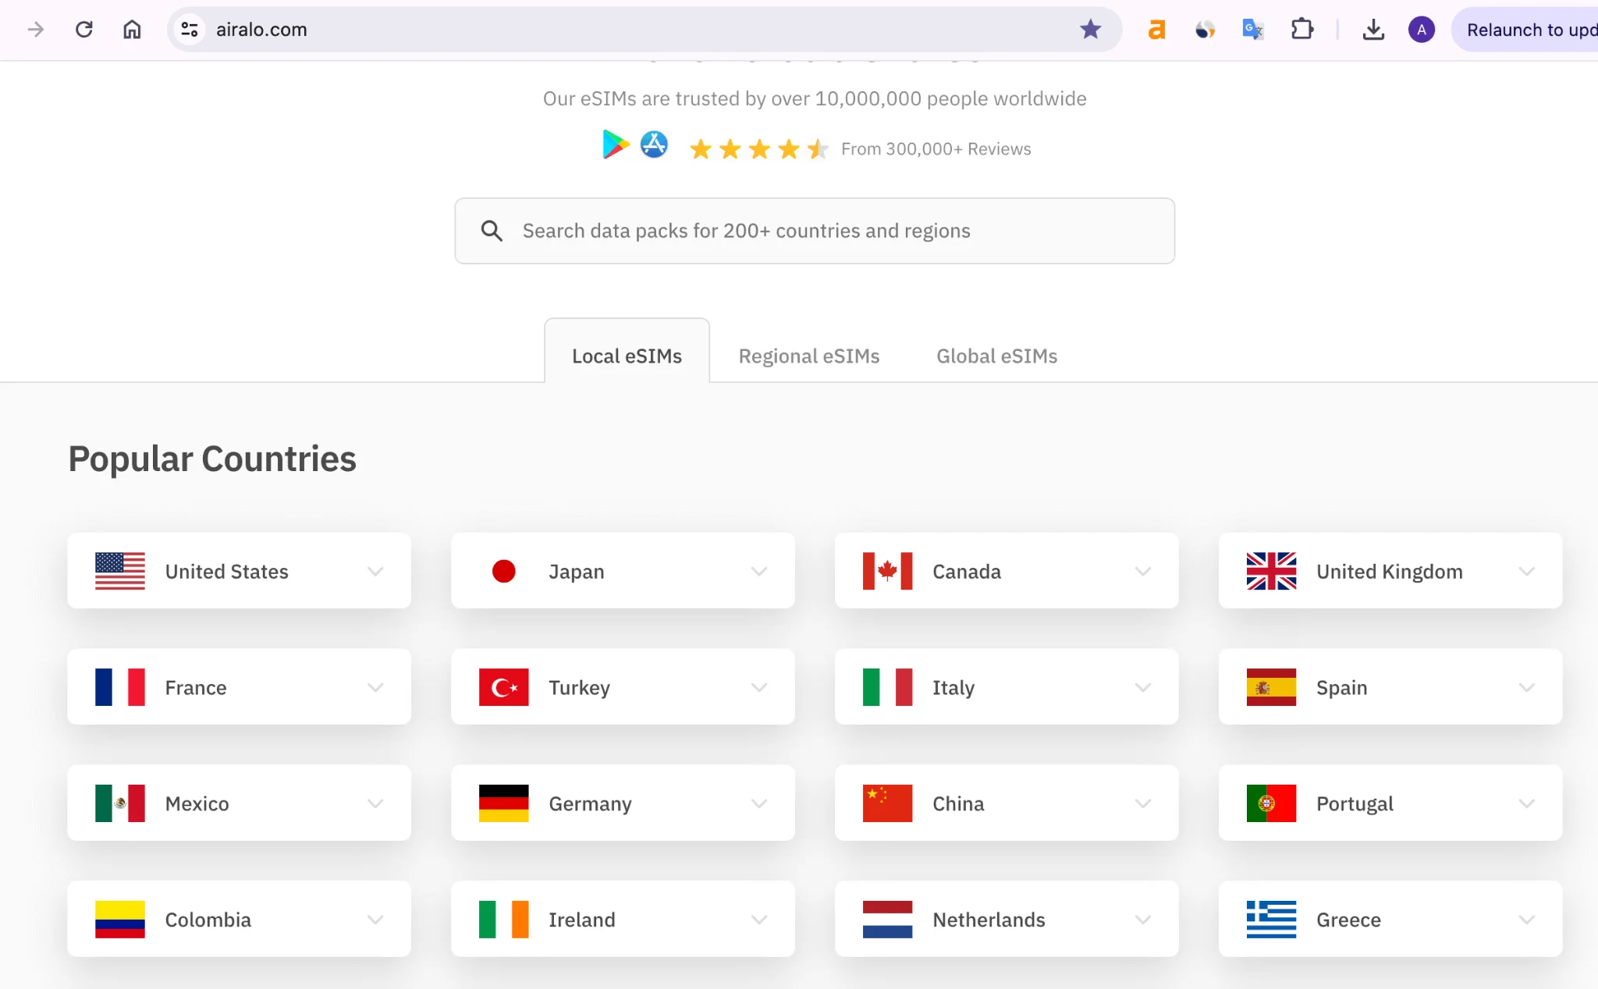Expand the Greece chevron
1598x989 pixels.
[1527, 920]
